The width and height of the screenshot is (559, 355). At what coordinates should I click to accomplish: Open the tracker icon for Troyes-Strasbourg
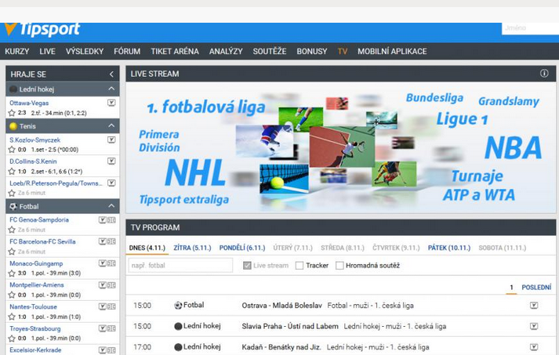(x=111, y=328)
